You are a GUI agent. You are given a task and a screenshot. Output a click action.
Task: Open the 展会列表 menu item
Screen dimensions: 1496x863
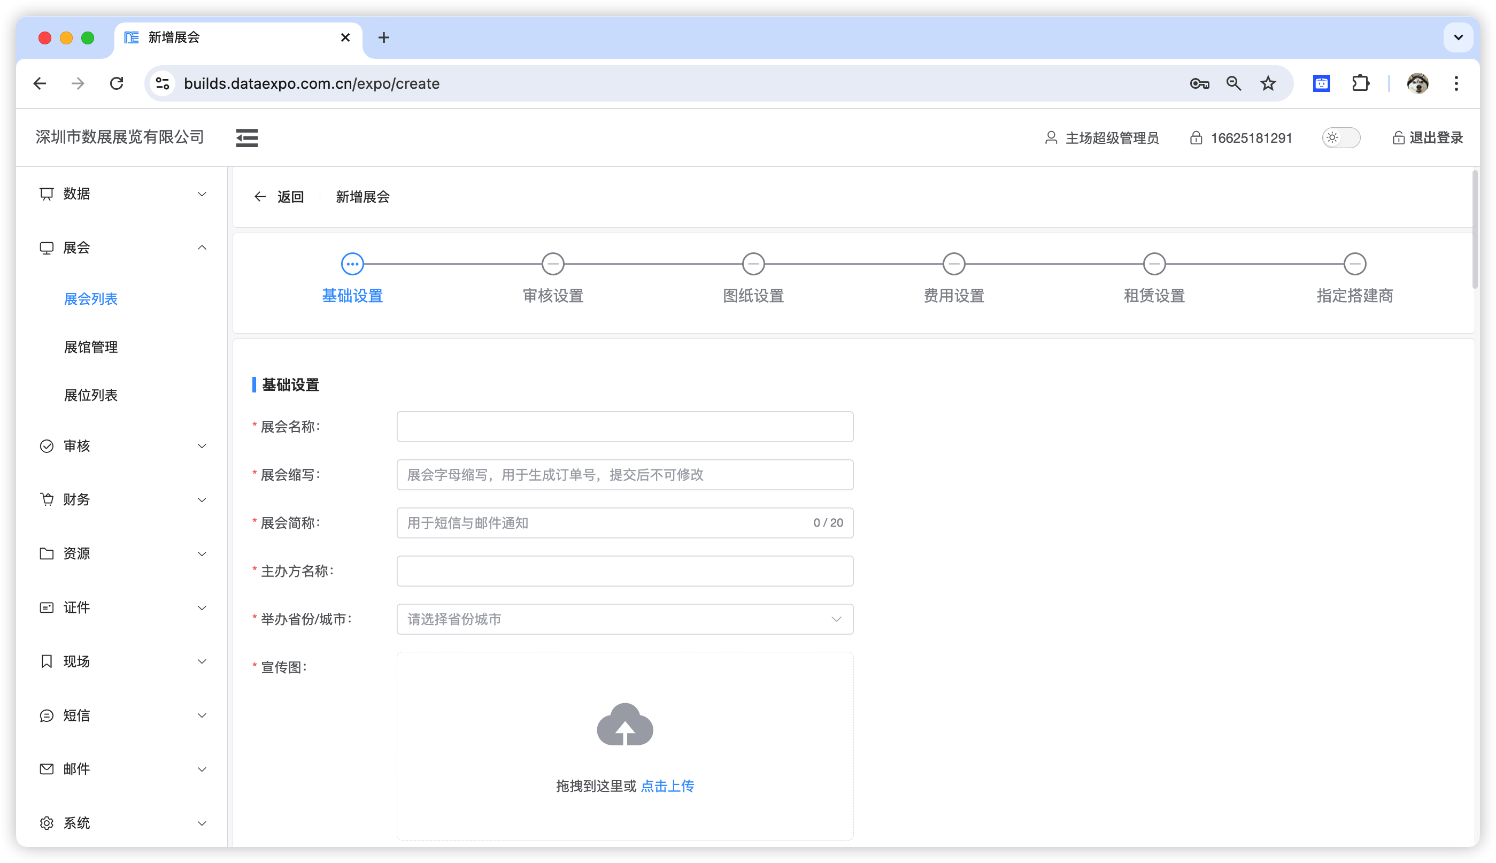coord(91,299)
